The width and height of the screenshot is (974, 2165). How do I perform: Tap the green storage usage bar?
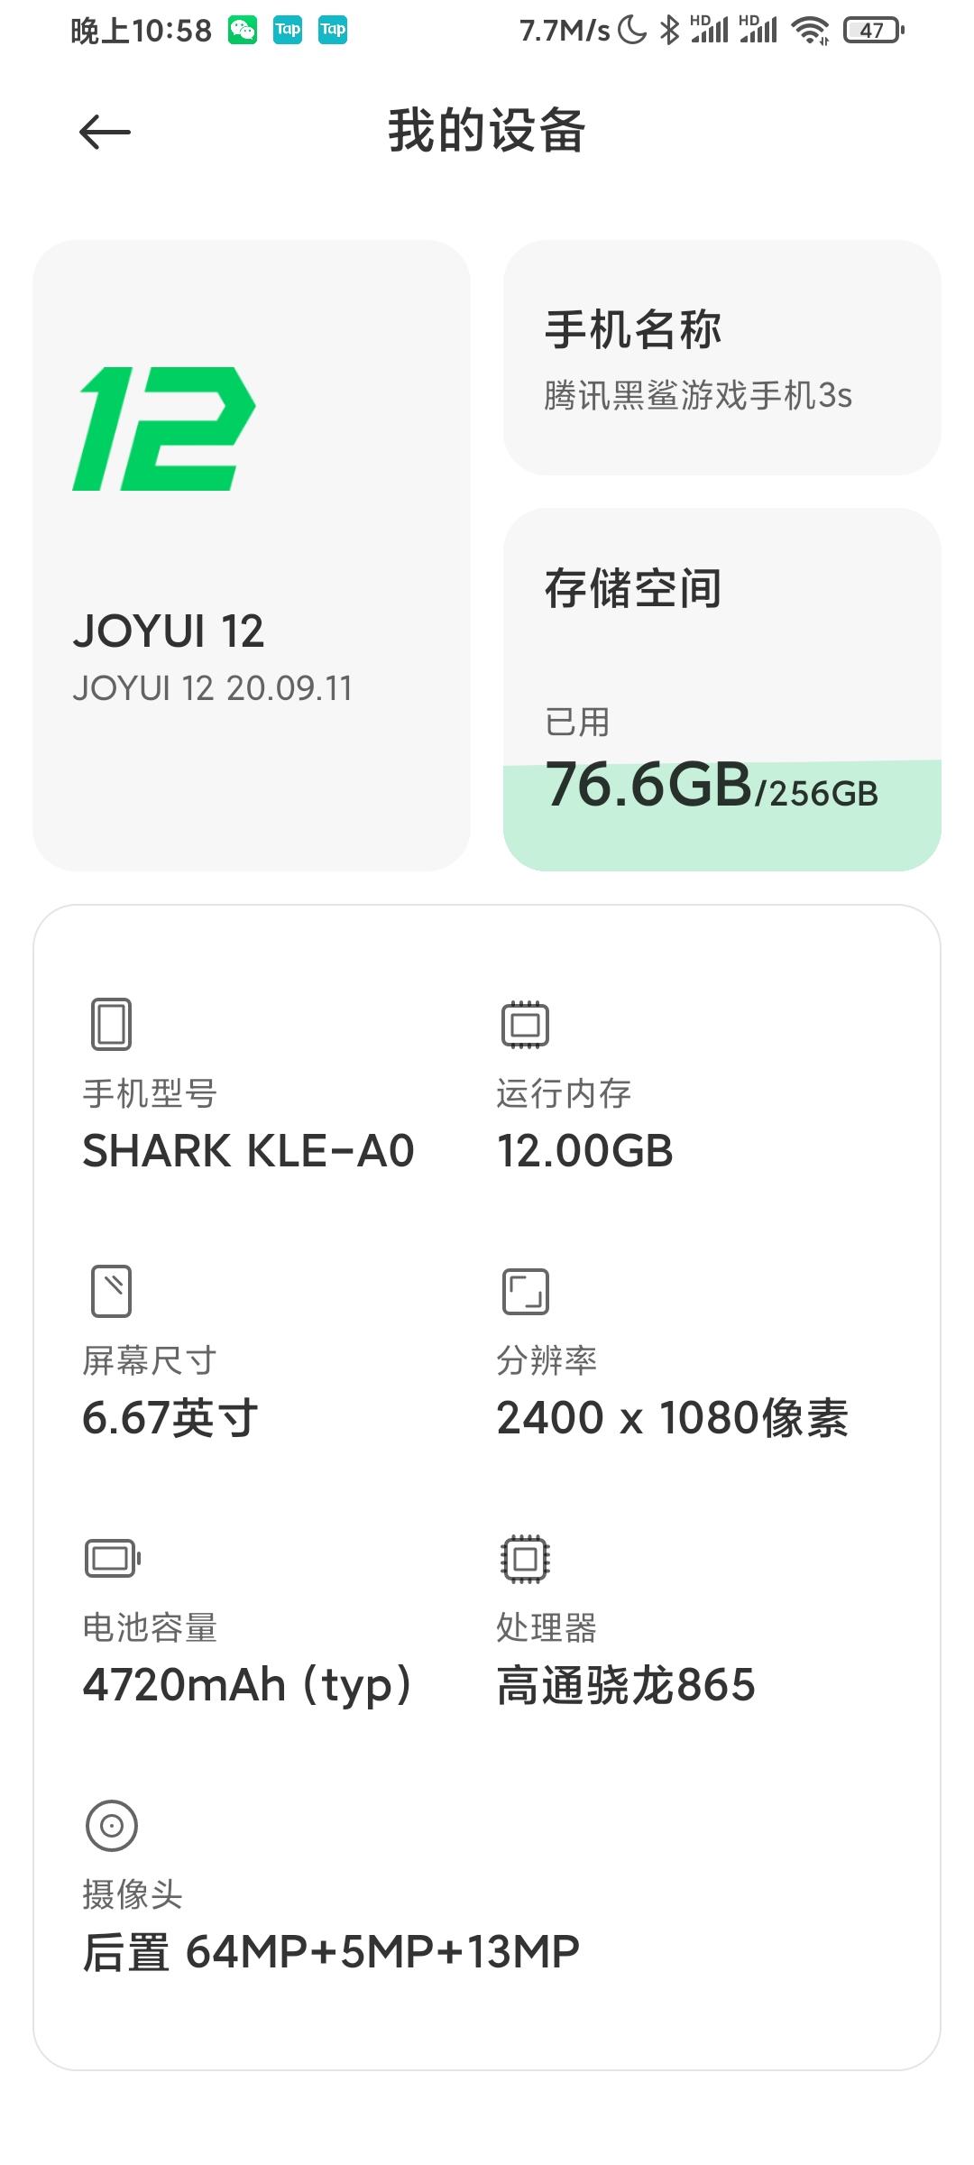[x=721, y=816]
